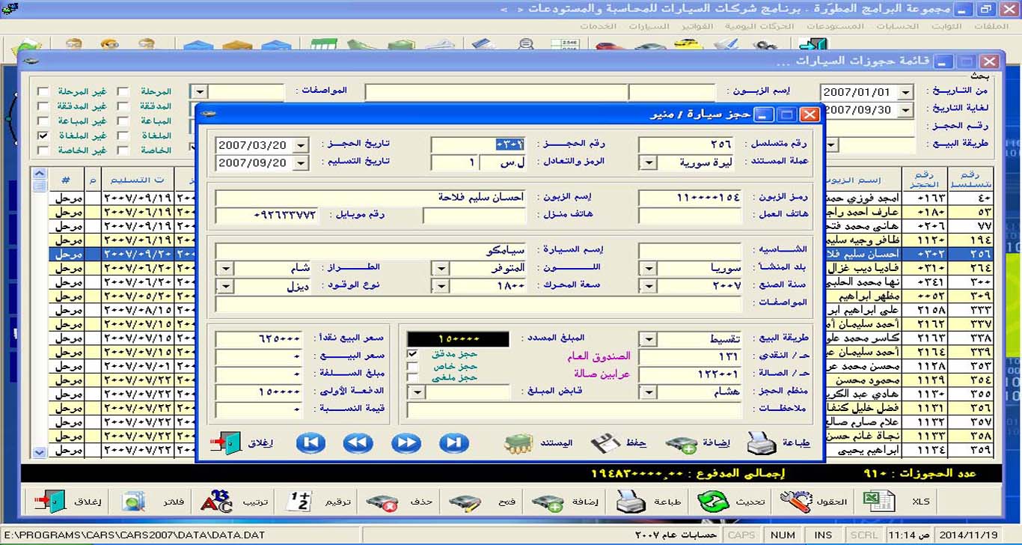Click the list scrollbar down arrow
Viewport: 1022px width, 545px height.
coord(40,452)
